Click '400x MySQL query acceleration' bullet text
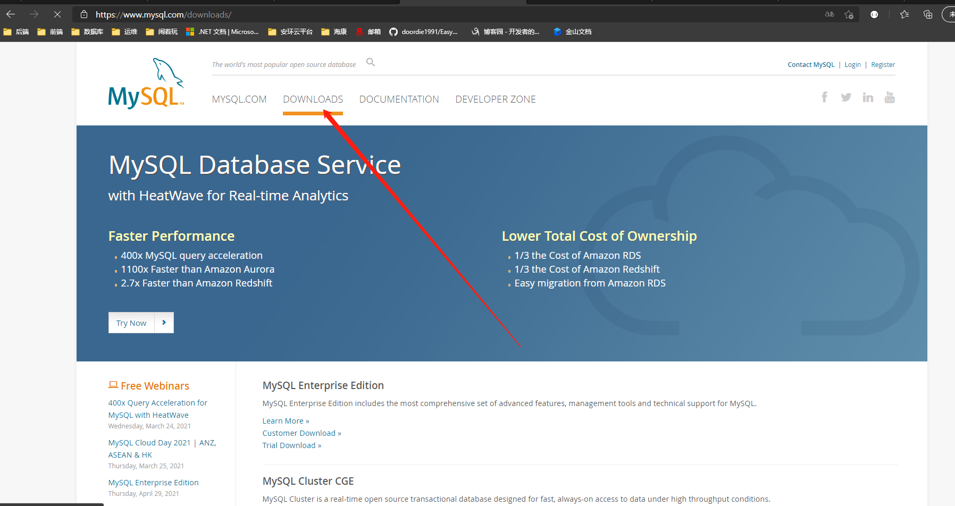This screenshot has width=955, height=506. 191,256
